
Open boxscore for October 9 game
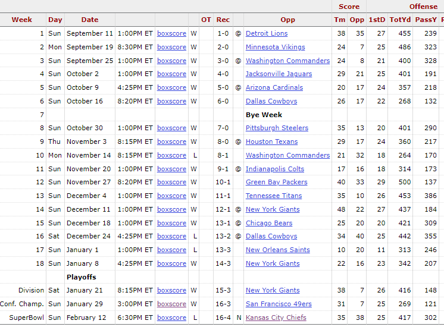[x=171, y=87]
